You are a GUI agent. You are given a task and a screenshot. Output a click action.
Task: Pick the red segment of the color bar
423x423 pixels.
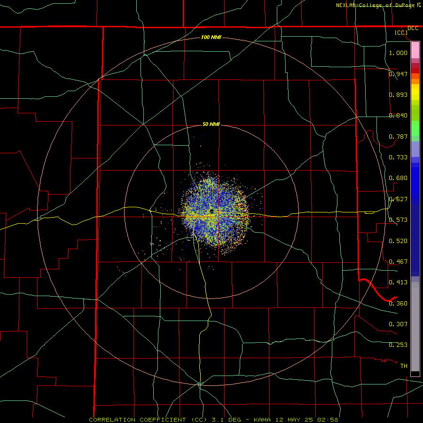pos(415,70)
